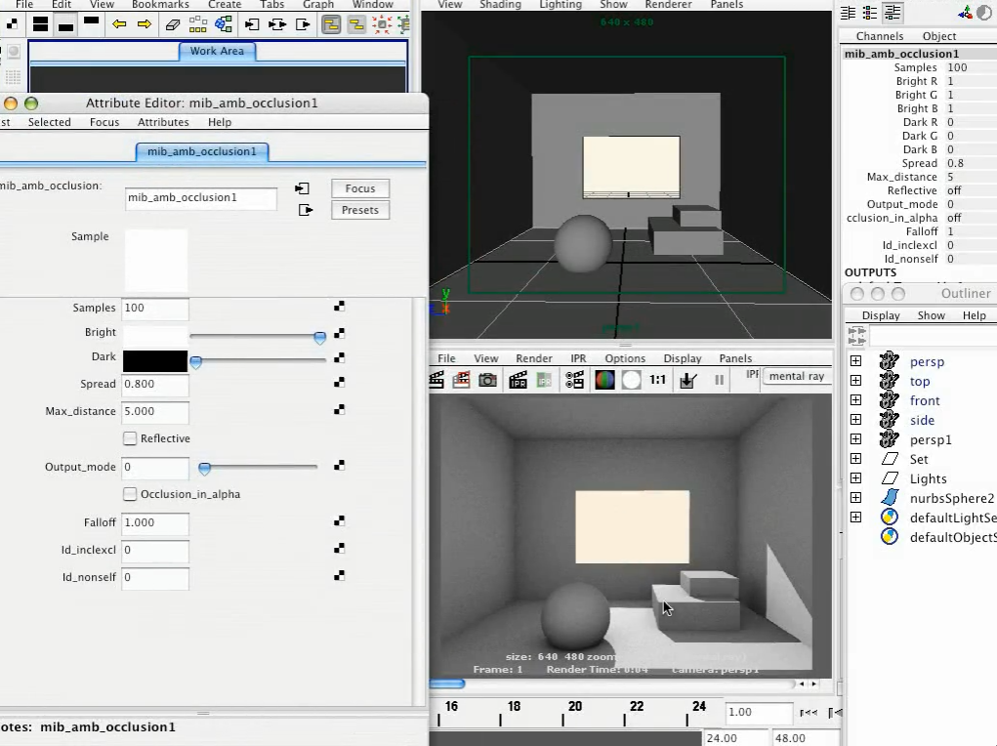Open the Render menu in Render View
Screen dimensions: 997x746
(x=534, y=358)
